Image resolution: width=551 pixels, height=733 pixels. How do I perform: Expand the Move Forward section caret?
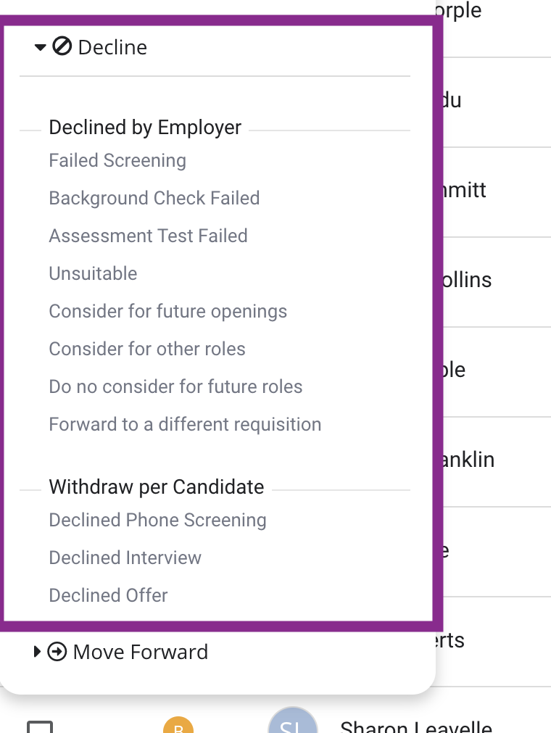37,652
